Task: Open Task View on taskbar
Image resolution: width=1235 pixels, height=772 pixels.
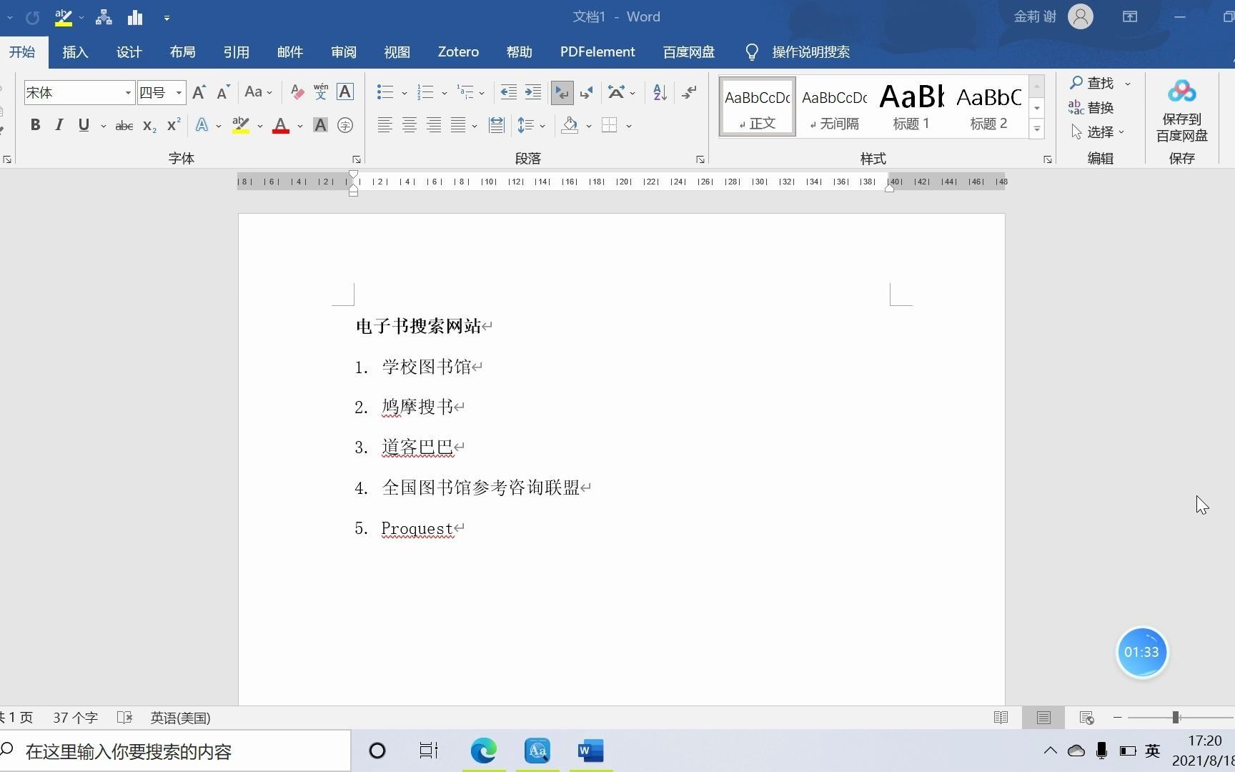Action: pos(428,751)
